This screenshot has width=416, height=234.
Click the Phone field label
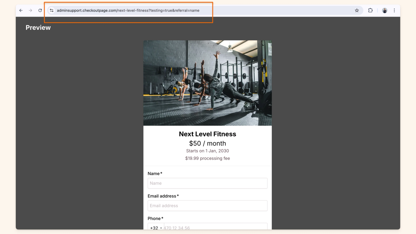pyautogui.click(x=155, y=219)
